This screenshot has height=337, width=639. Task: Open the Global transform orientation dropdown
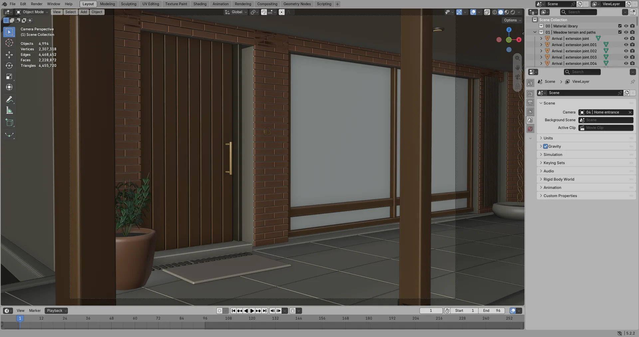[x=236, y=12]
